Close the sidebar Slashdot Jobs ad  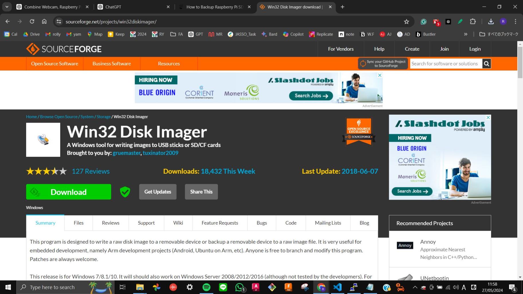pyautogui.click(x=488, y=117)
